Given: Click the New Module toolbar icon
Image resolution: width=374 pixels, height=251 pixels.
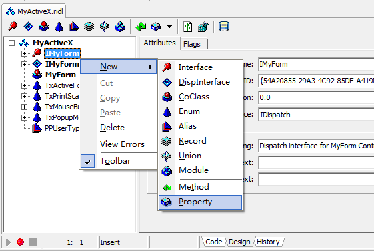Looking at the screenshot, I should coord(120,27).
